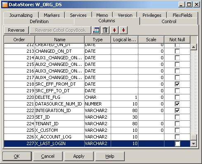Screen dimensions: 202x164
Task: Switch to the Version tab
Action: pos(125,15)
